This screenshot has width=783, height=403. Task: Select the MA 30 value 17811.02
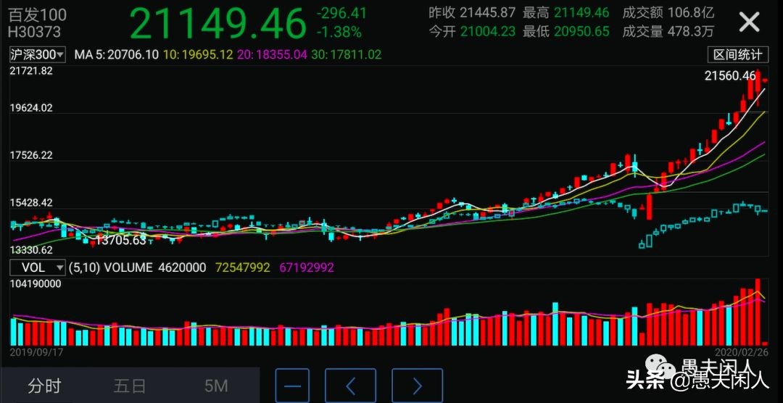[x=355, y=54]
